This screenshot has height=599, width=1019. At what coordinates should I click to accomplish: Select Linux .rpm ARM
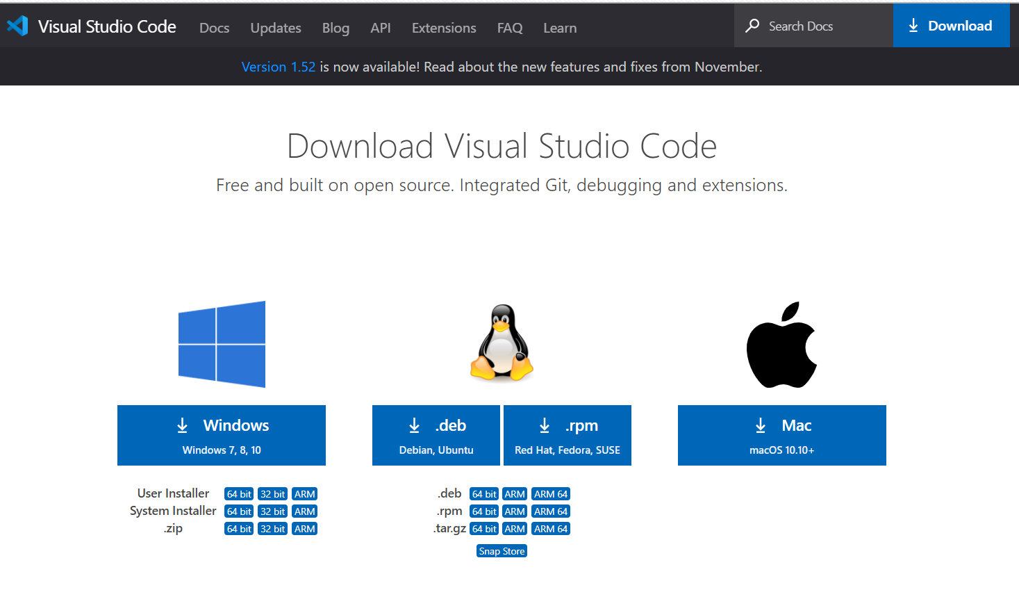click(x=515, y=511)
